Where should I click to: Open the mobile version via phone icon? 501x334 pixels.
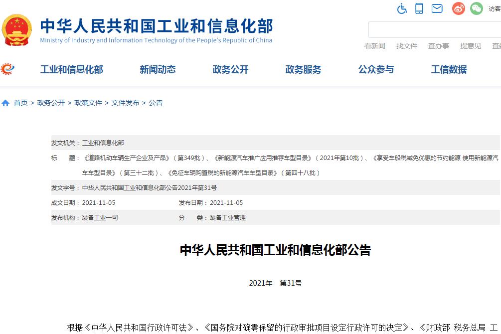pyautogui.click(x=419, y=8)
